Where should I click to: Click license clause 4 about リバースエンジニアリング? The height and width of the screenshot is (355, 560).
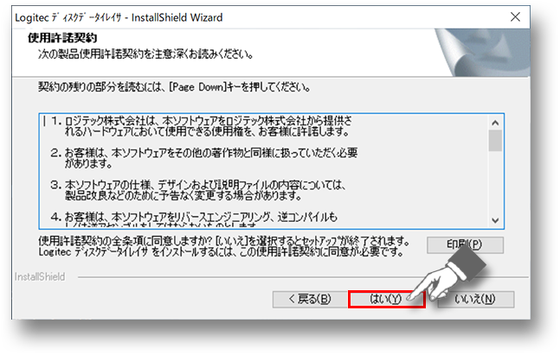pyautogui.click(x=194, y=219)
